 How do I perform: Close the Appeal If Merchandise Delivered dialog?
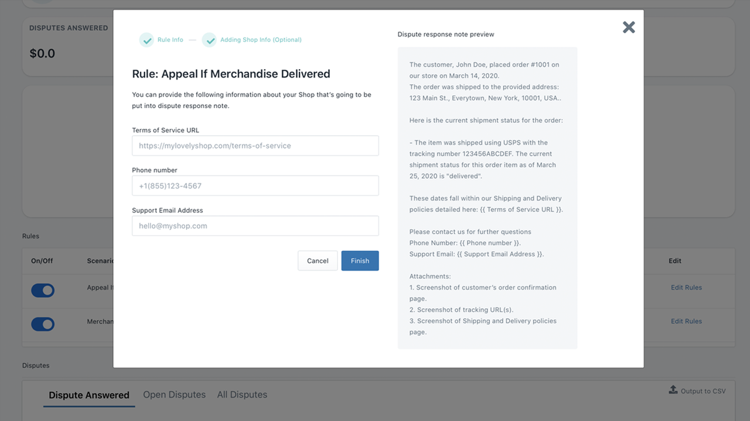628,27
